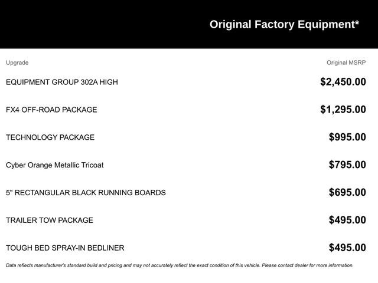The image size is (378, 283).
Task: Click the "Data reflects manufacturer's standard build" disclaimer
Action: coord(89,265)
